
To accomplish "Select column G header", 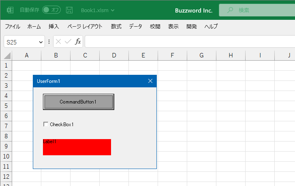I will click(202, 55).
